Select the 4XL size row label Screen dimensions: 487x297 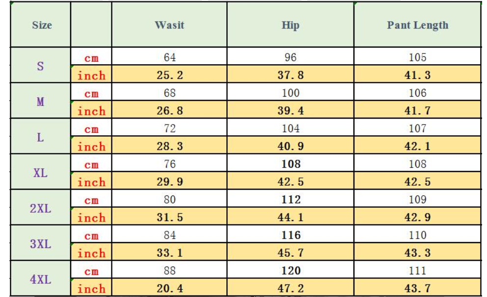[x=41, y=279]
